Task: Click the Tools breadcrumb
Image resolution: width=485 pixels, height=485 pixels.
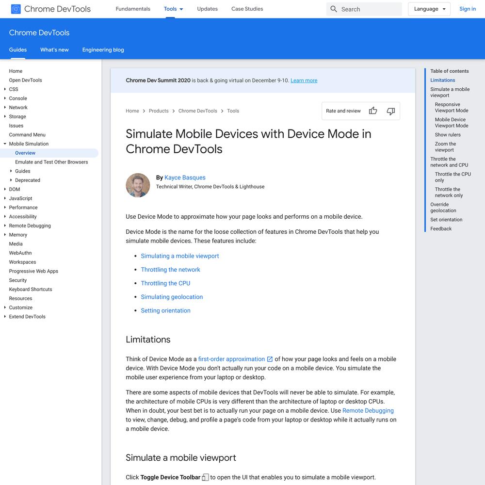Action: [233, 111]
